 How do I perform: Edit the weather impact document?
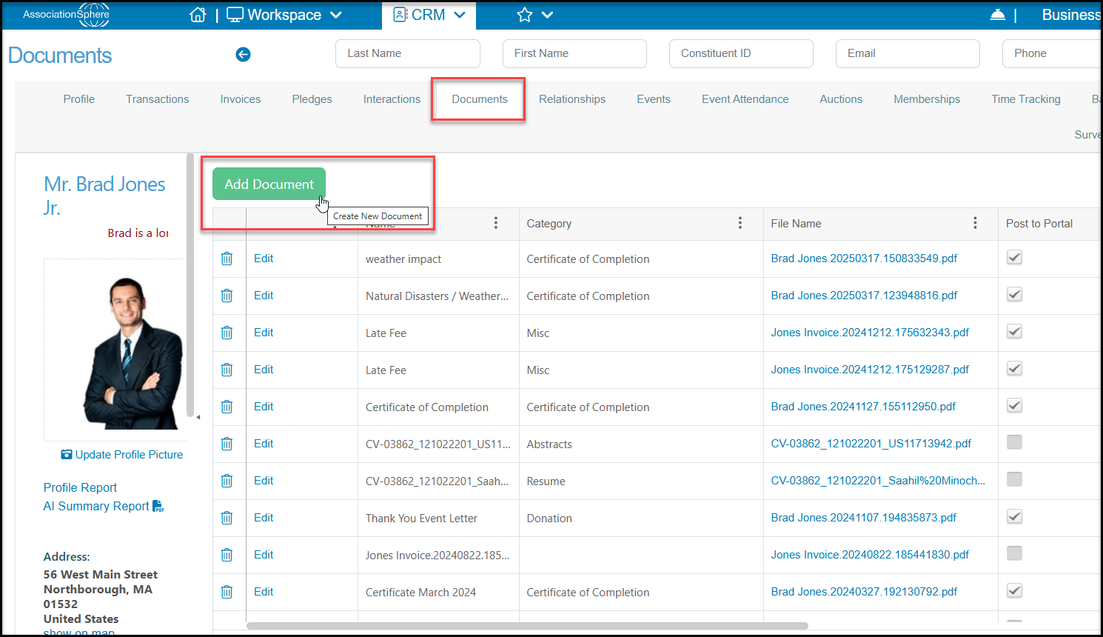pyautogui.click(x=264, y=259)
